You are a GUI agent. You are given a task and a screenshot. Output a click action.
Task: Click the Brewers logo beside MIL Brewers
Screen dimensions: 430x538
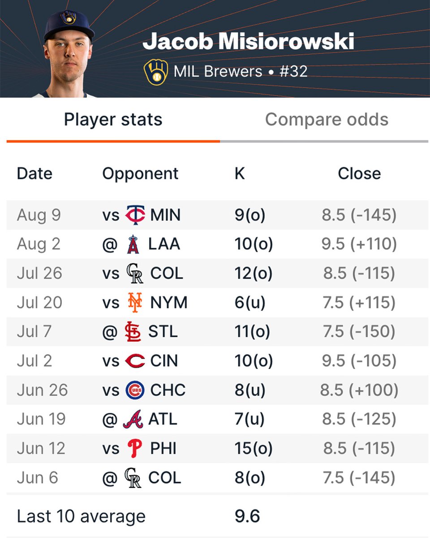[156, 72]
